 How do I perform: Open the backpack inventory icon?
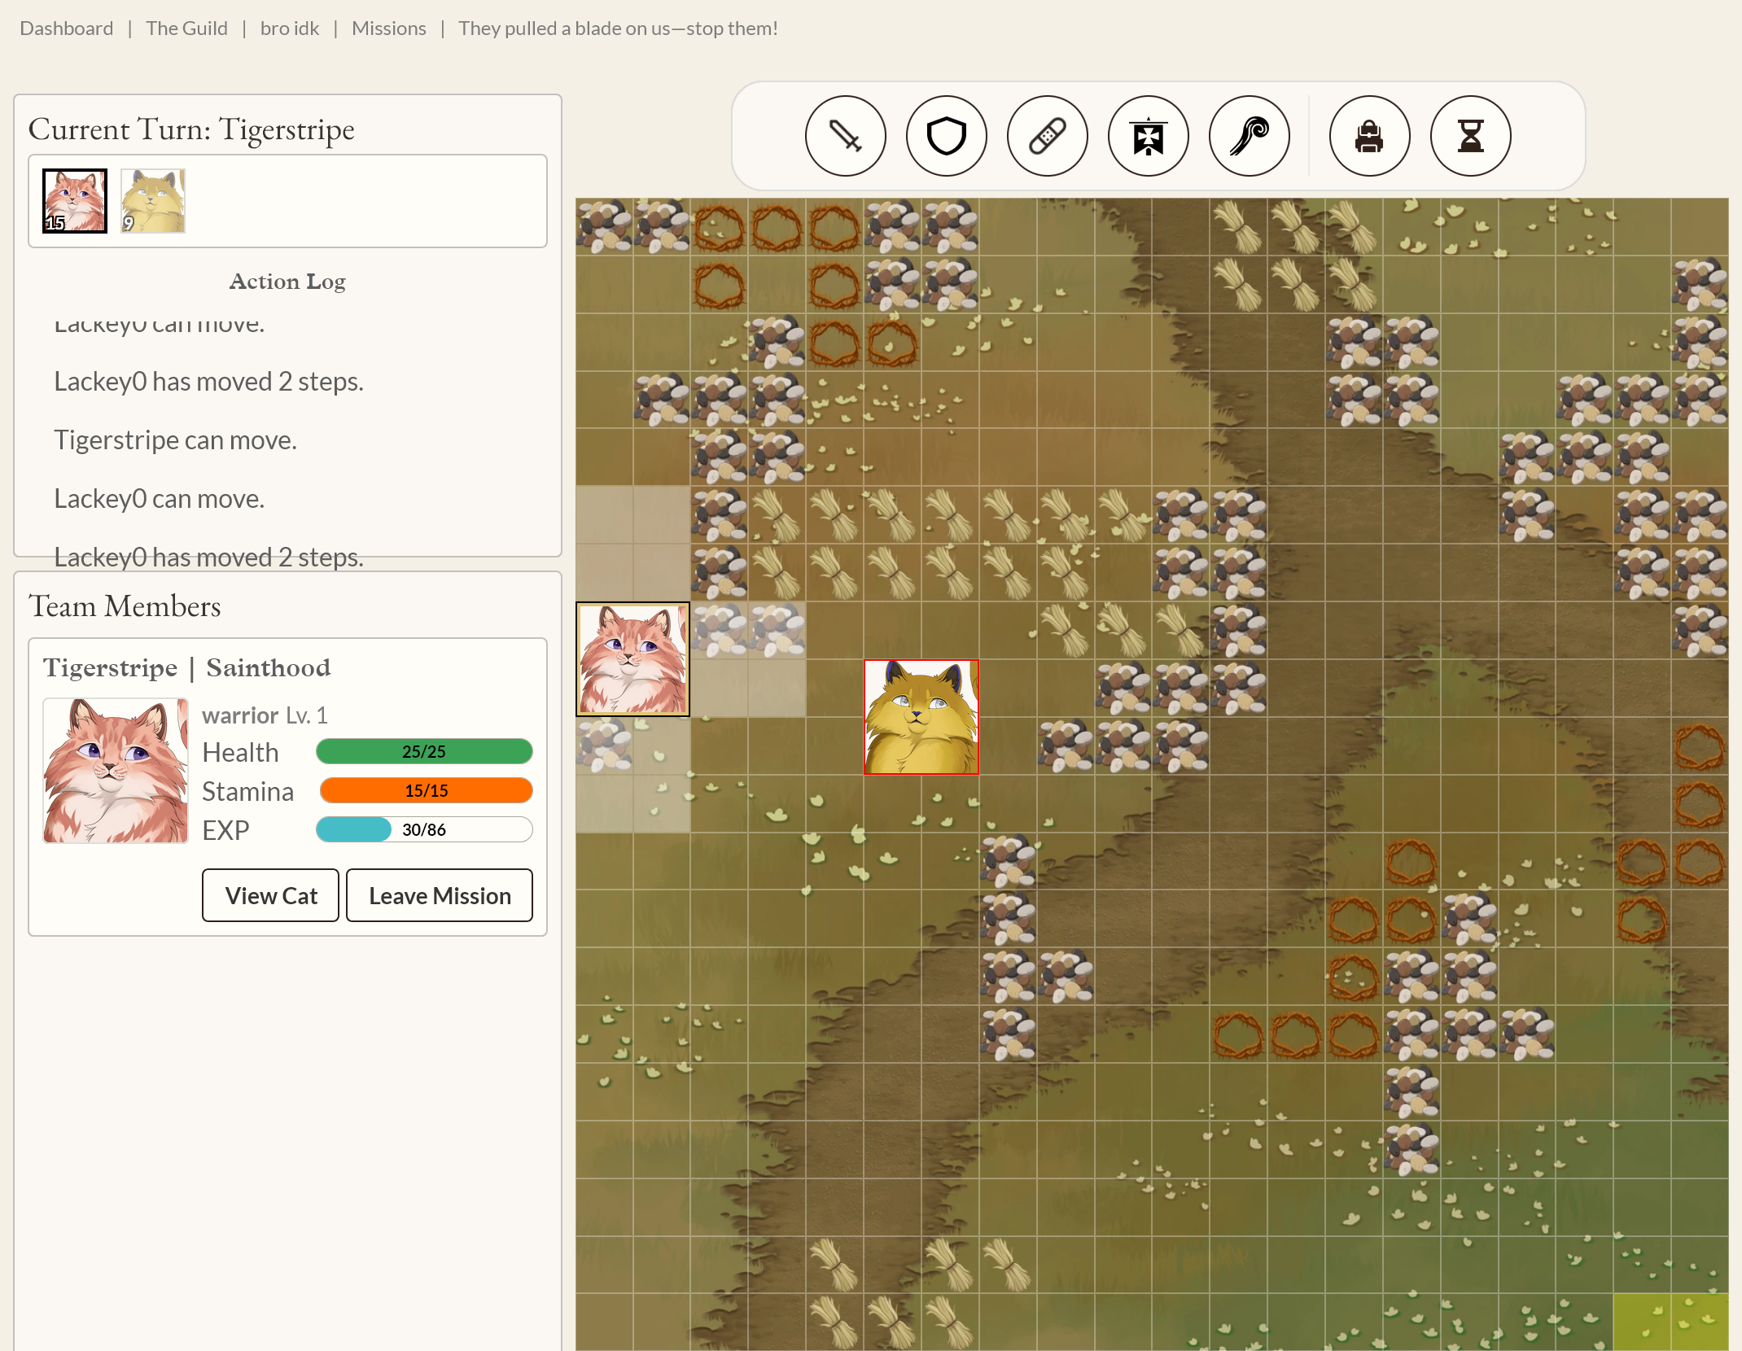(x=1369, y=136)
